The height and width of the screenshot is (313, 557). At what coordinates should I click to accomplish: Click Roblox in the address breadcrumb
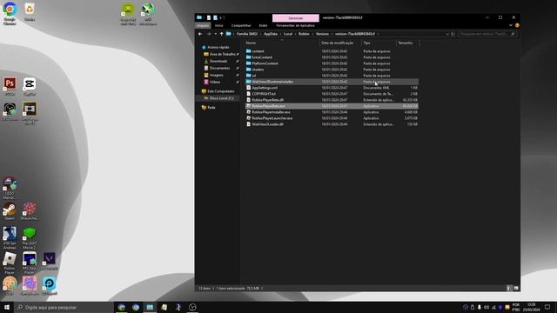tap(304, 34)
